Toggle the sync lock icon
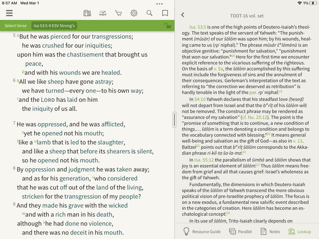The image size is (319, 239). 167,26
